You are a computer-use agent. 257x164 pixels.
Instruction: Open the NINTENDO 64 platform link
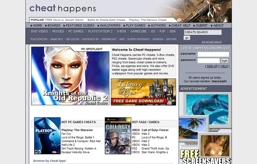90,39
